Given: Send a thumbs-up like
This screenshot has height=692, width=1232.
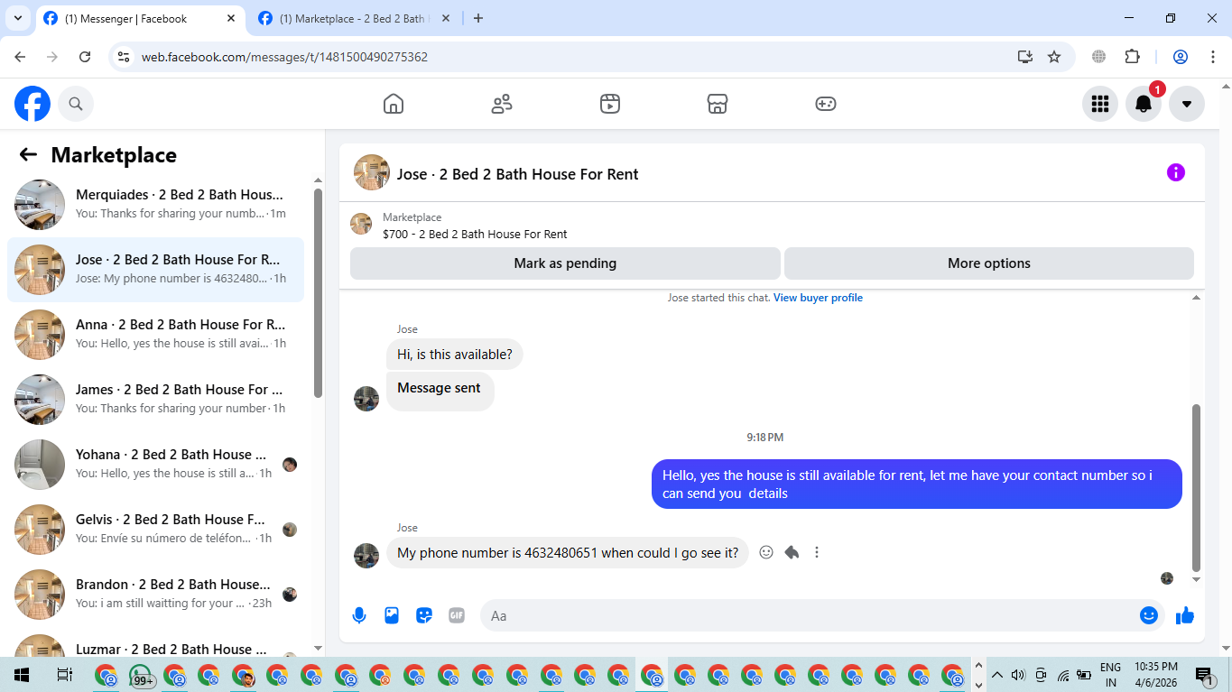Looking at the screenshot, I should tap(1185, 615).
